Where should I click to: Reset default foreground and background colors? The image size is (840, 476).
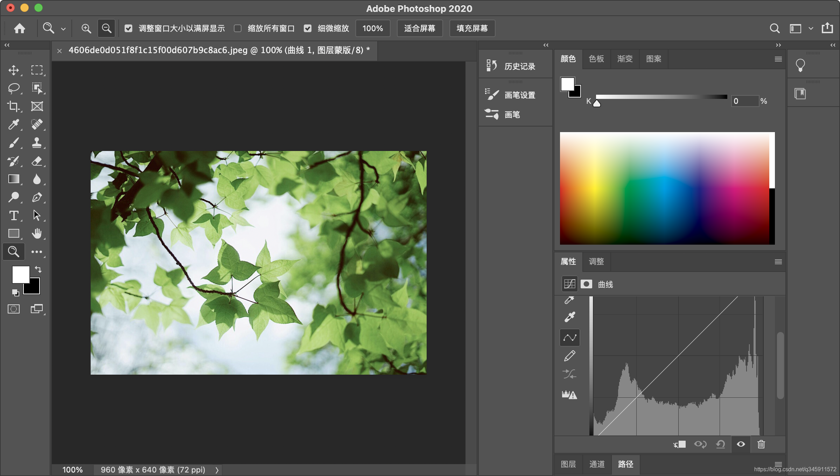point(15,292)
